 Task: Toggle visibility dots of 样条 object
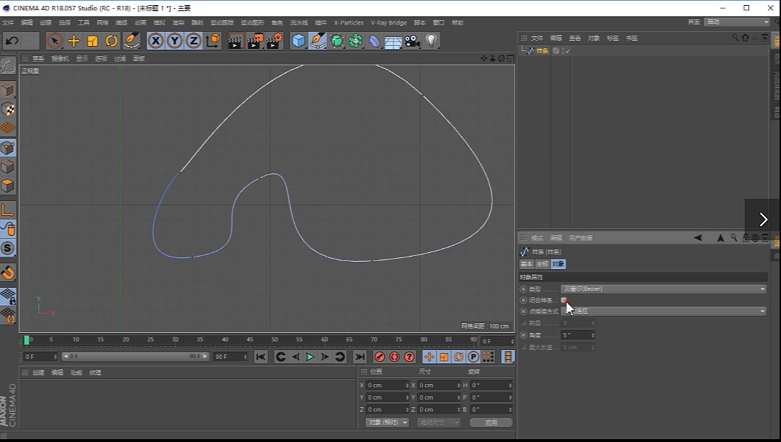tap(563, 50)
